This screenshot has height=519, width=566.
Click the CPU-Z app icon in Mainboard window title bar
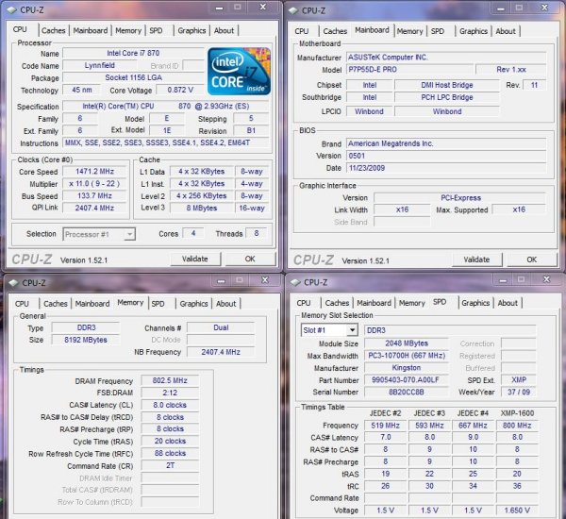pos(293,10)
